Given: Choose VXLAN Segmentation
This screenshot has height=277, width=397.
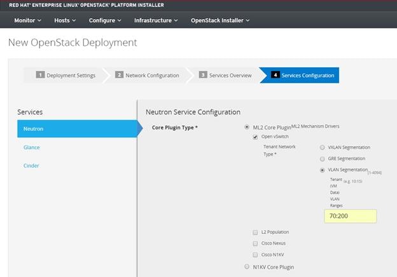Looking at the screenshot, I should tap(323, 147).
